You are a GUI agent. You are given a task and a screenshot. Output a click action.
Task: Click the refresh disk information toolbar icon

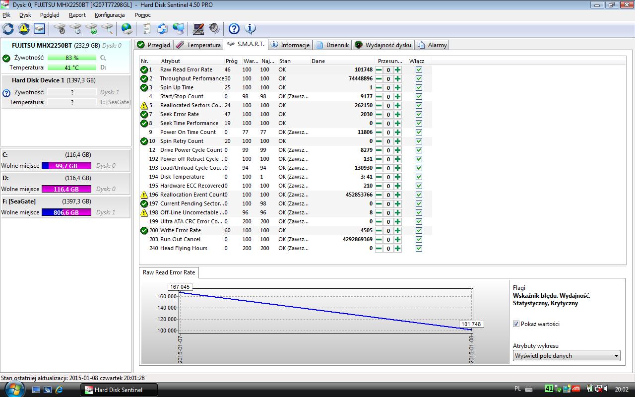click(x=8, y=29)
